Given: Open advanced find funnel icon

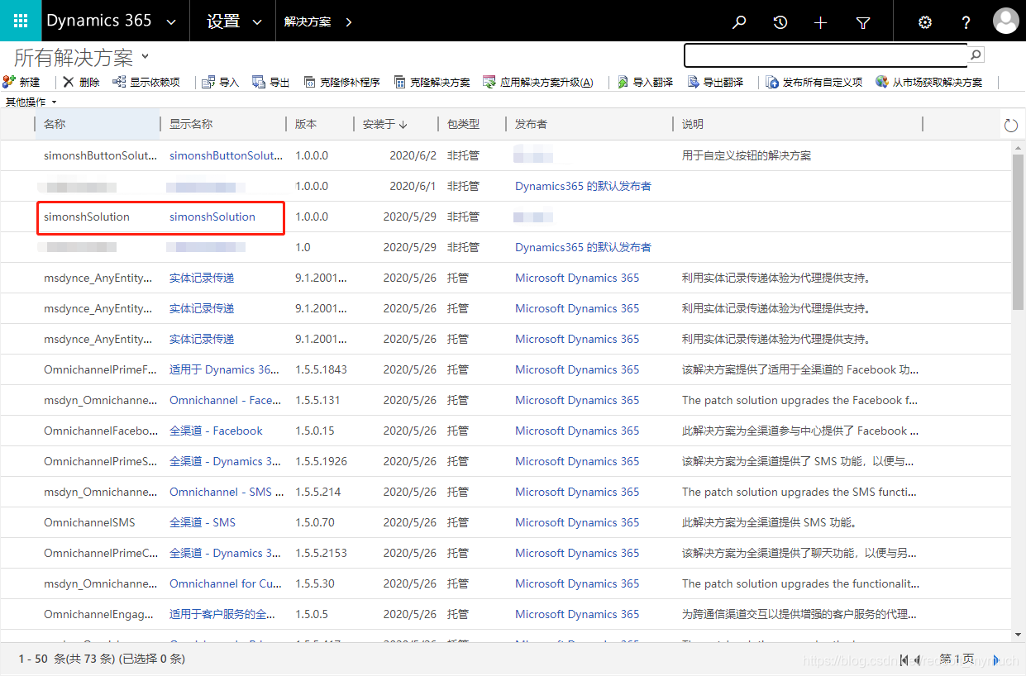Looking at the screenshot, I should 863,22.
